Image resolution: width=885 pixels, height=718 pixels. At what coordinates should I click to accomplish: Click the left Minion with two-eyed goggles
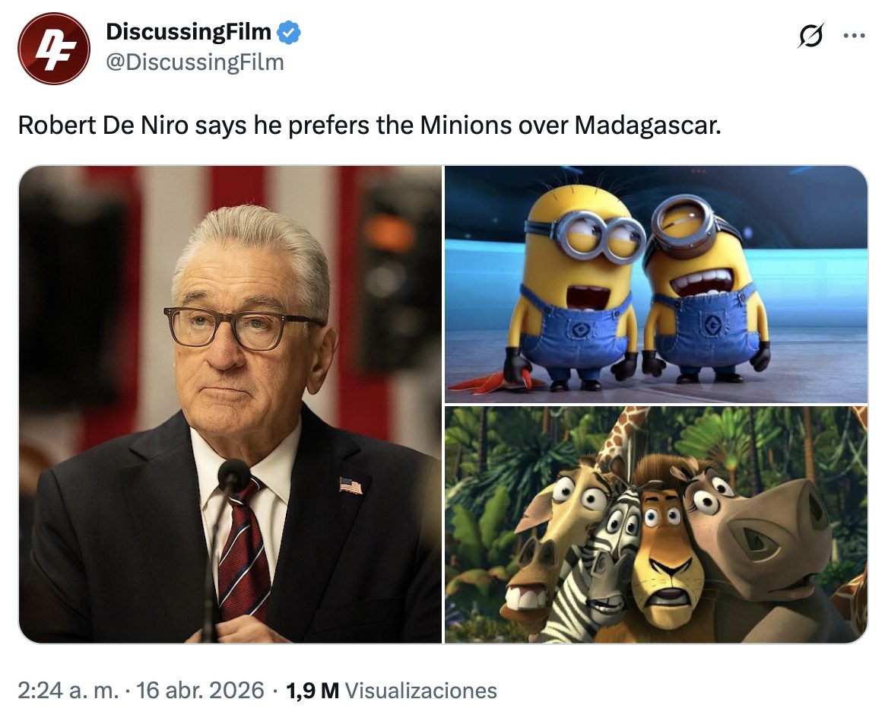(x=573, y=289)
